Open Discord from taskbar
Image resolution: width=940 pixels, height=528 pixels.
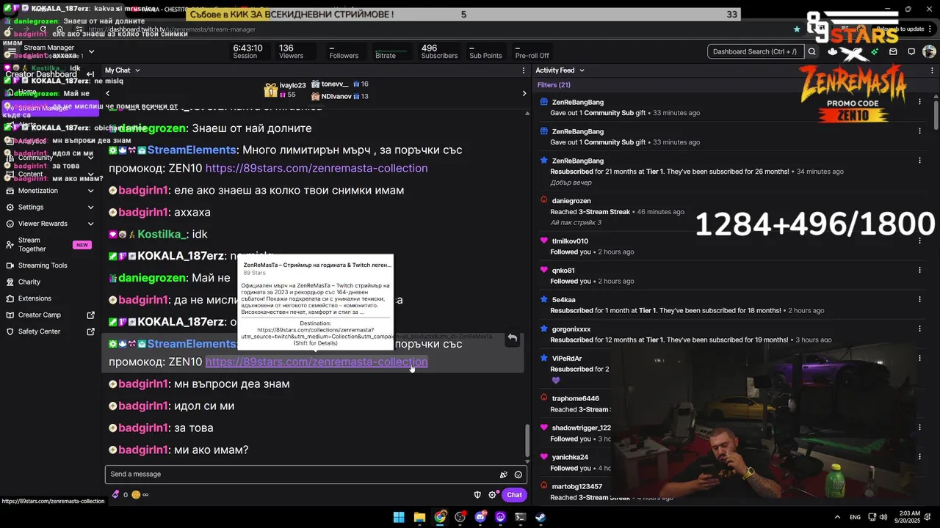pos(480,517)
